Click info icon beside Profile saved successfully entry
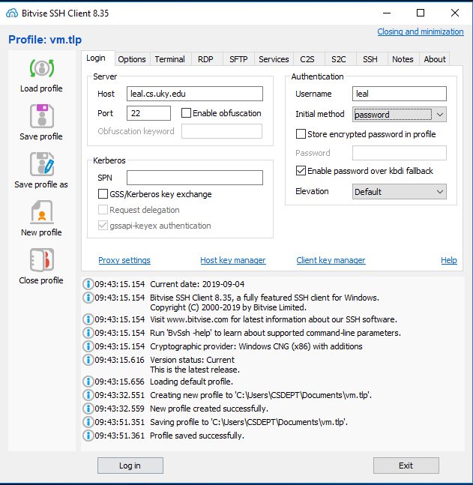The image size is (473, 485). click(x=88, y=436)
